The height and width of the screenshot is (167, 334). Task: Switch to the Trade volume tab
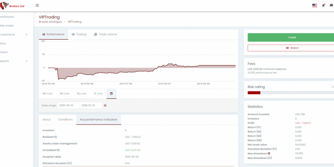point(105,34)
